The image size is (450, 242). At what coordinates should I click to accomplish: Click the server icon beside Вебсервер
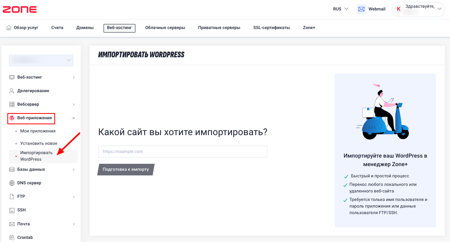coord(12,104)
